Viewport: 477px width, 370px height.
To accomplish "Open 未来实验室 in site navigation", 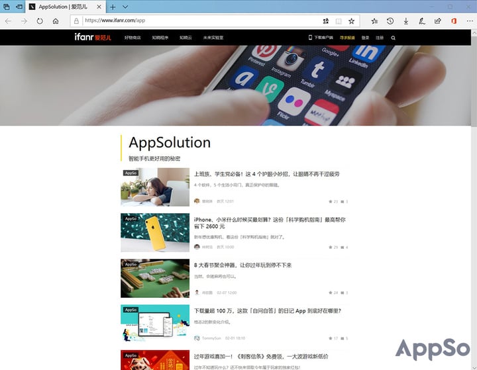I will 213,38.
